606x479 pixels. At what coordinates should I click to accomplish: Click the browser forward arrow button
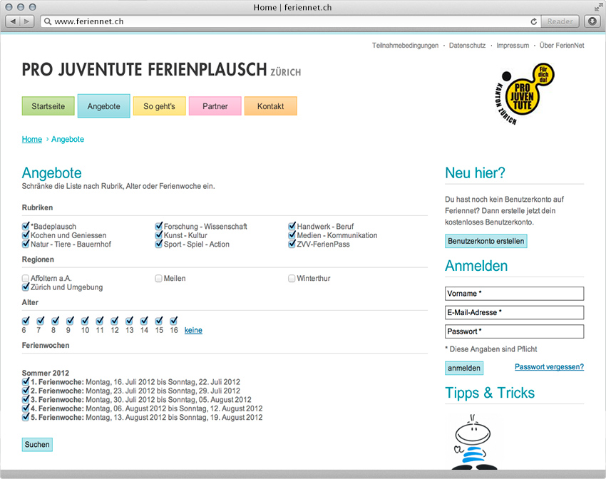(26, 21)
